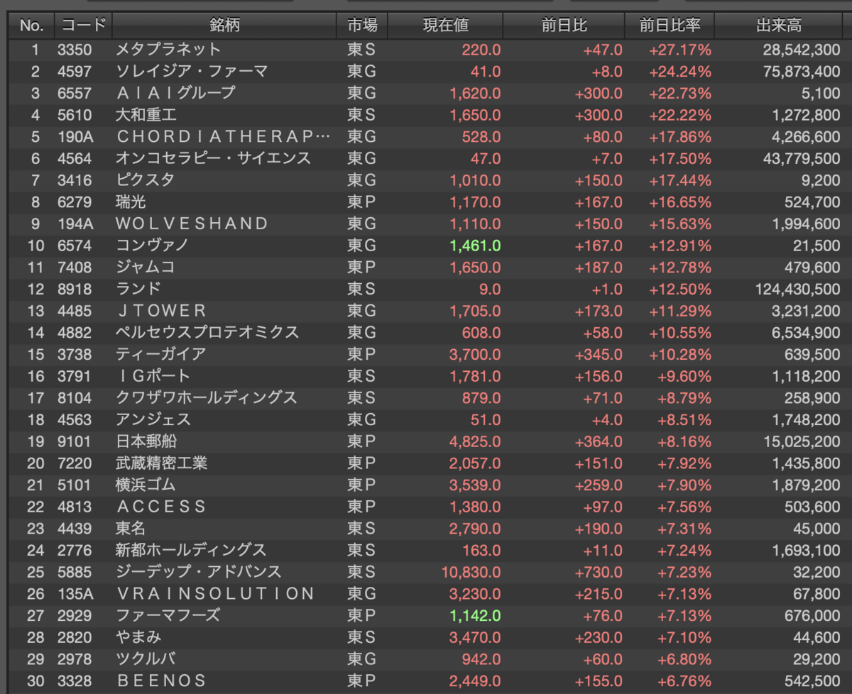Select ＷＯＬＶＥＳＨＡＮＤ in the ranking

coord(192,224)
